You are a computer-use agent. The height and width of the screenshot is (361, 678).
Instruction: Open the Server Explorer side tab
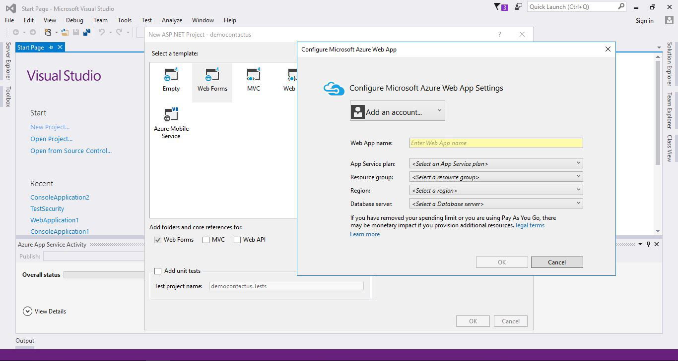tap(8, 61)
